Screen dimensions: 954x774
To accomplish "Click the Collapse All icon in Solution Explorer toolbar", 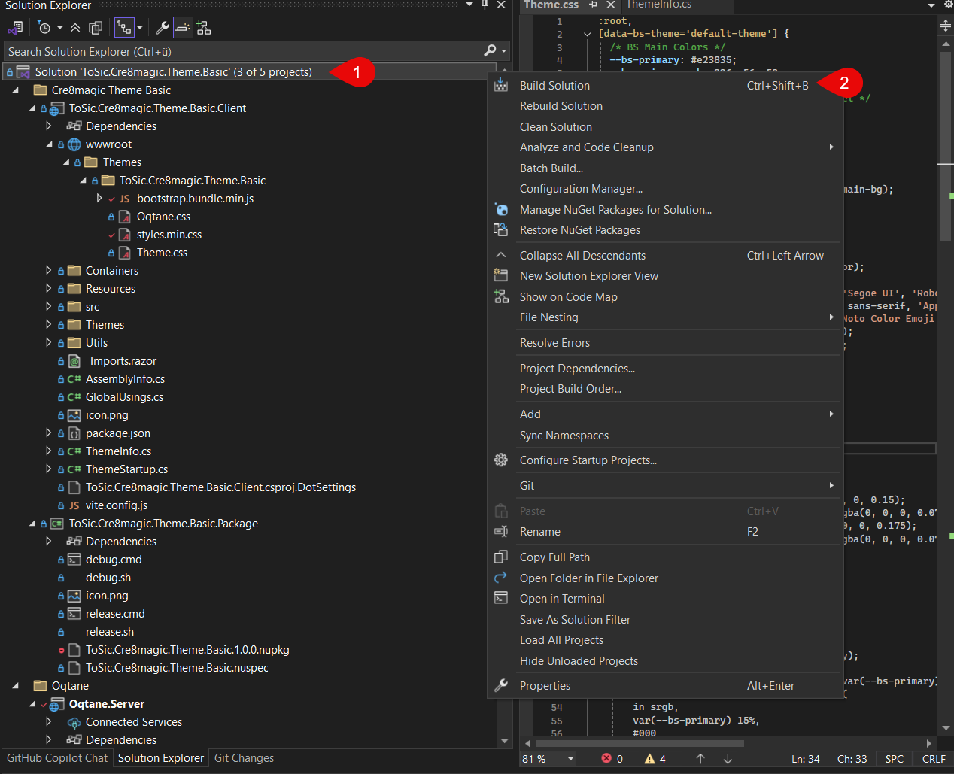I will pyautogui.click(x=75, y=29).
